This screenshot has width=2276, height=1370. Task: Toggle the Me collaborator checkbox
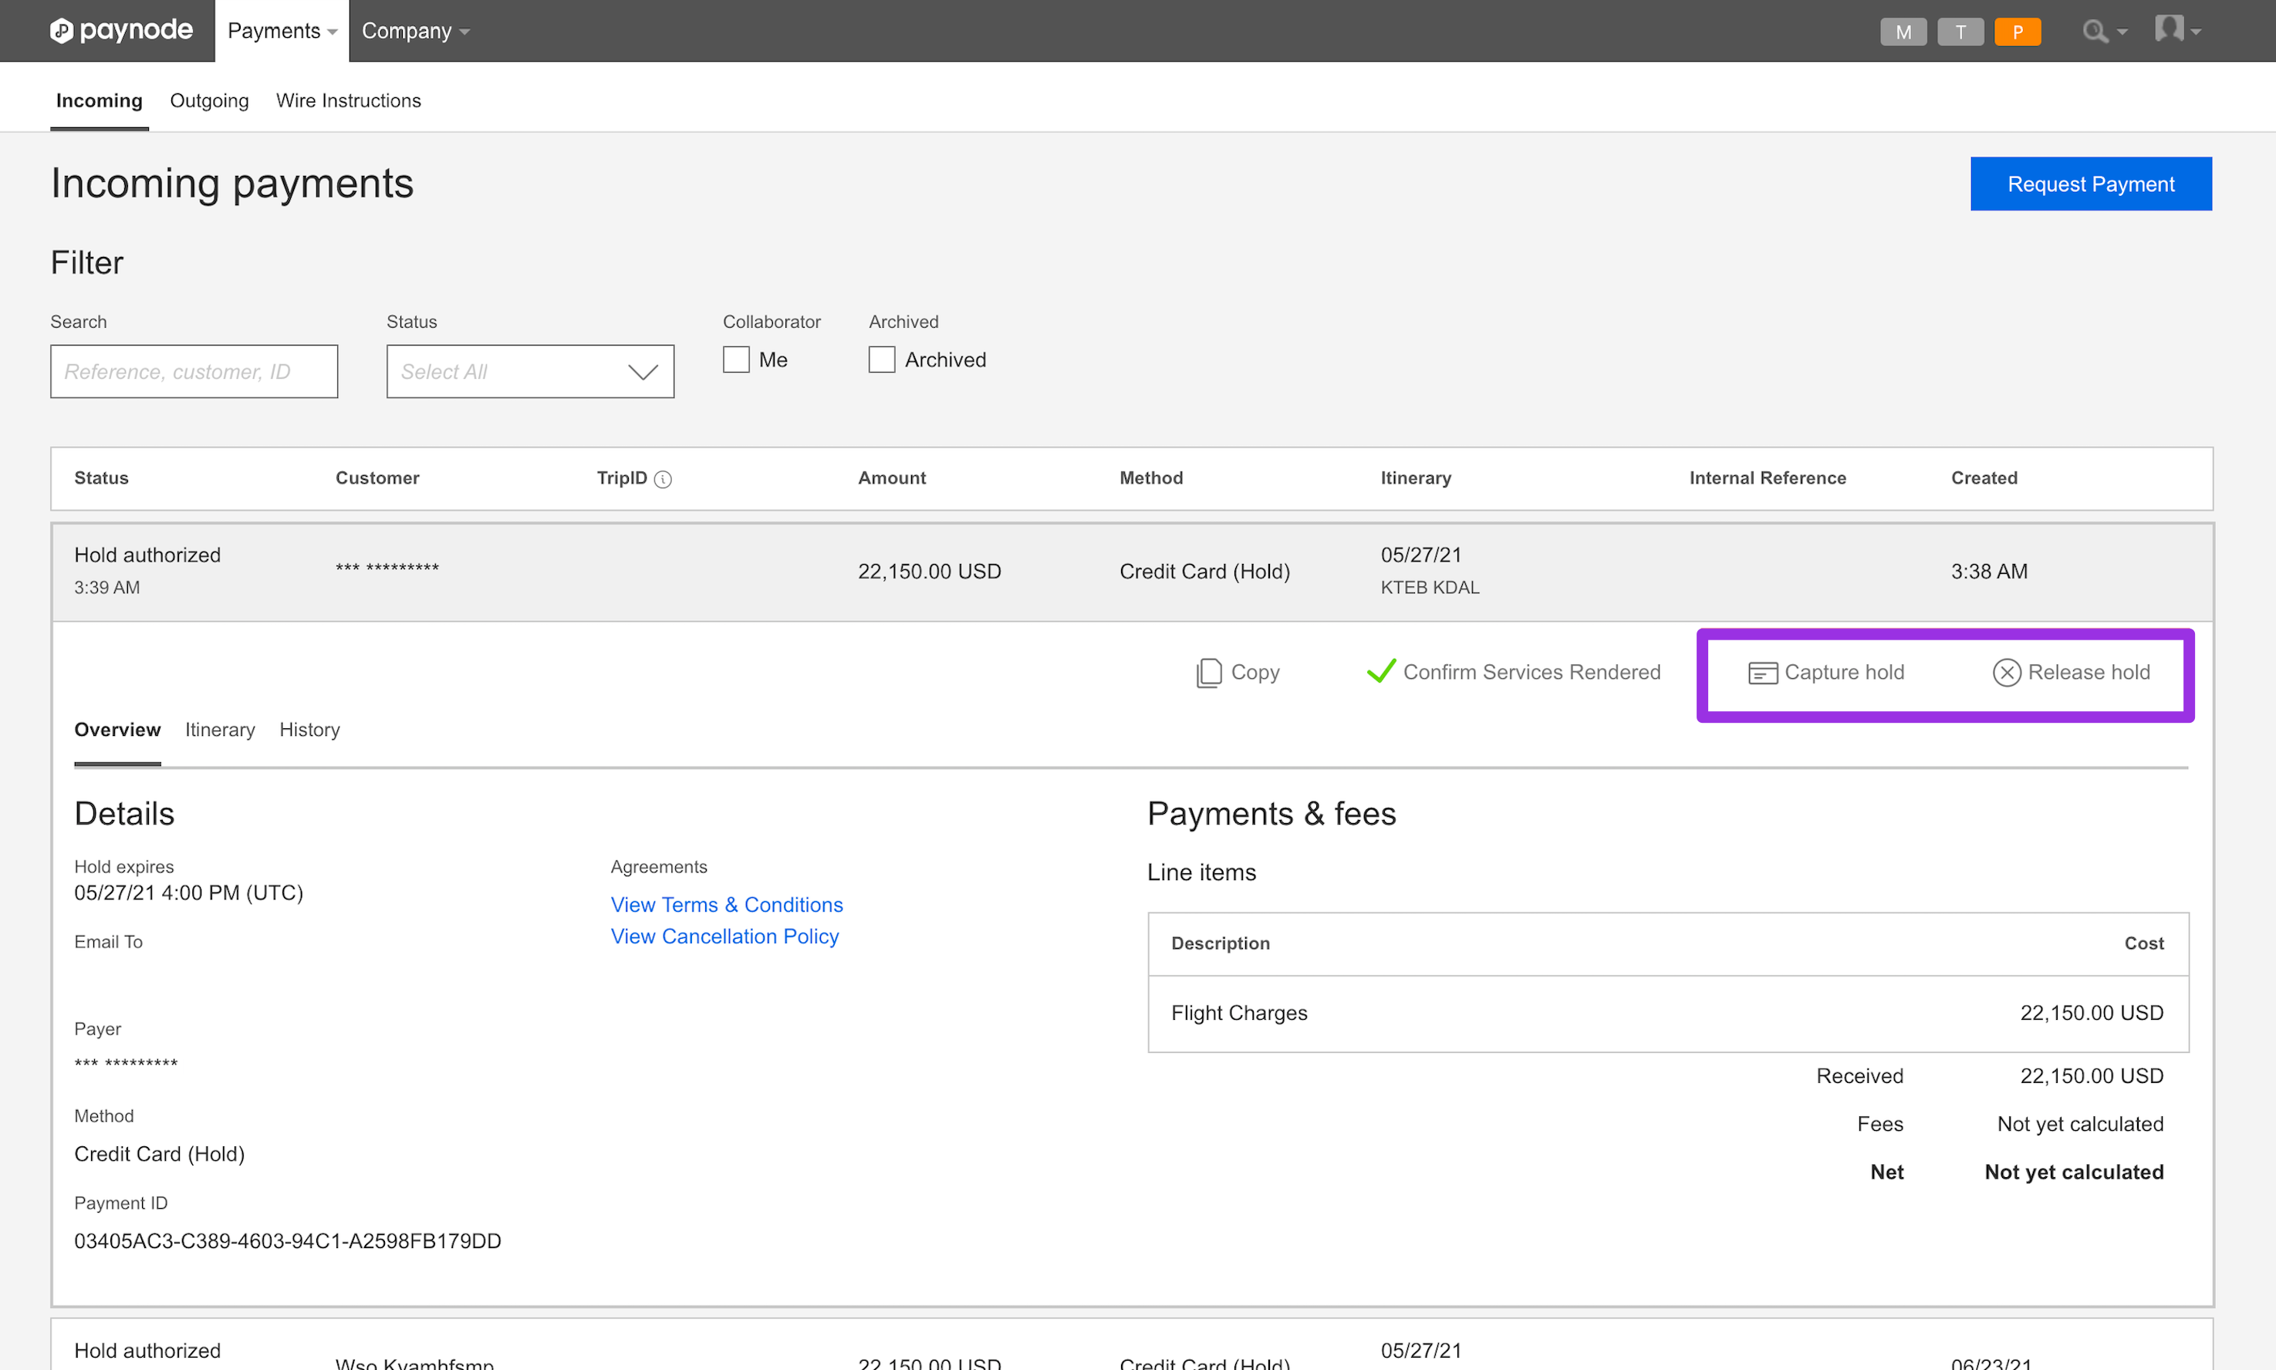click(736, 359)
